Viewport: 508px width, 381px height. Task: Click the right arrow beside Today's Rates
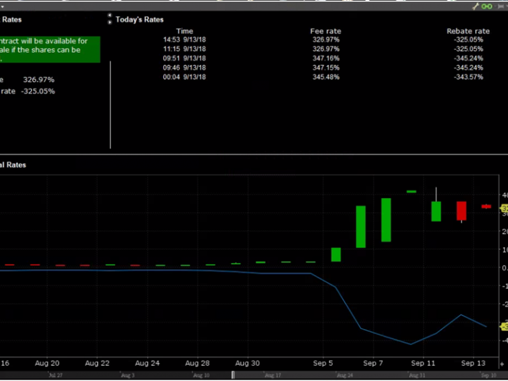(110, 22)
